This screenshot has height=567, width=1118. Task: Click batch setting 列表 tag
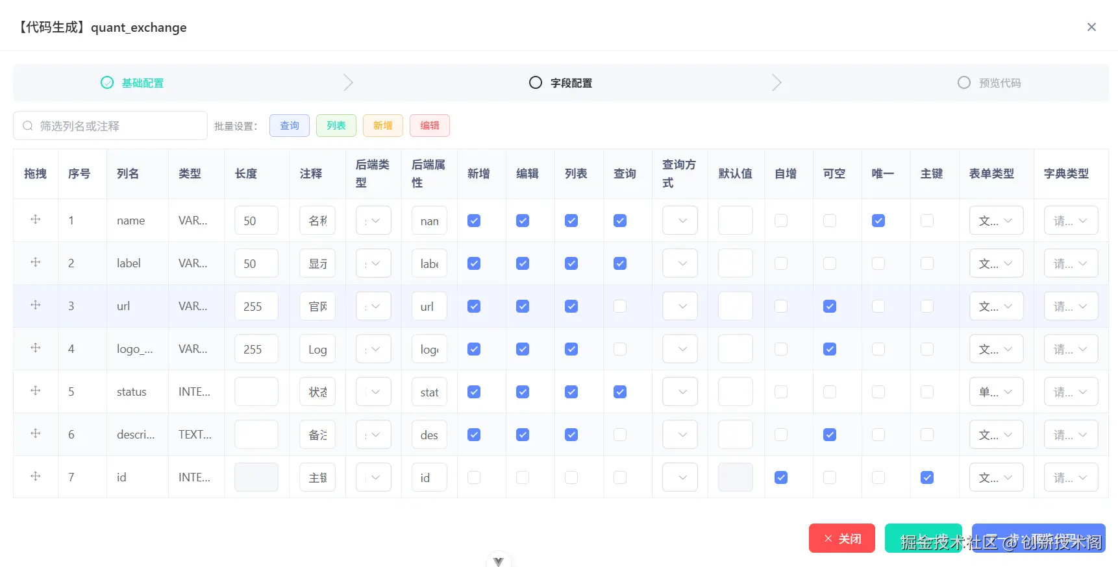tap(336, 125)
